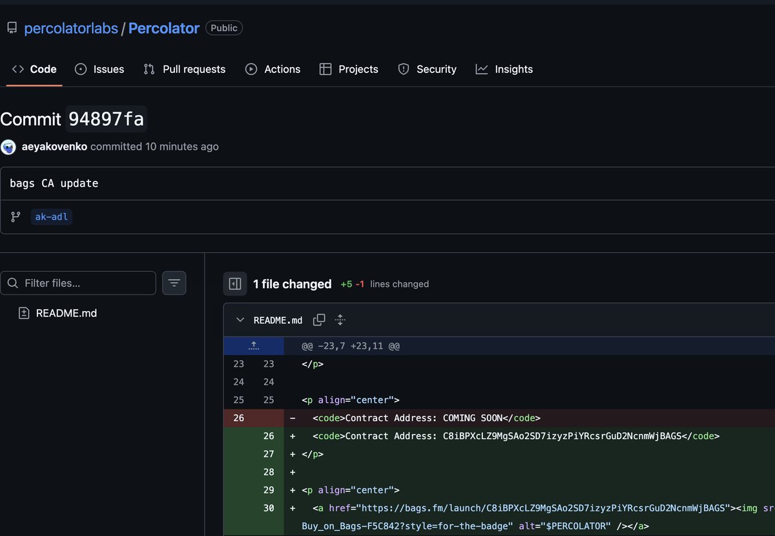Open the Issues tab
This screenshot has width=775, height=536.
pos(99,69)
